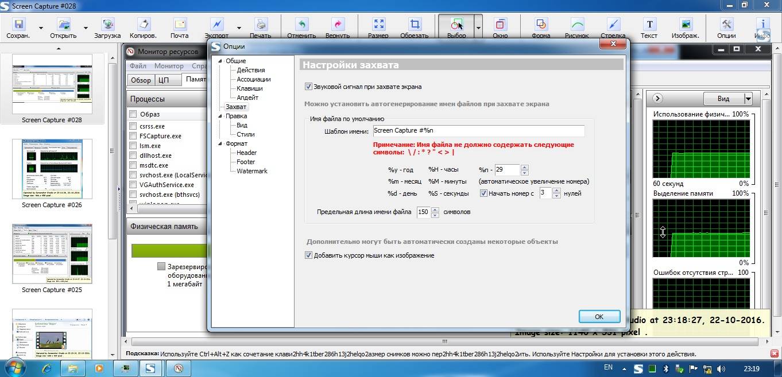
Task: Check the Образ header checkbox in Resource Monitor
Action: pos(133,114)
